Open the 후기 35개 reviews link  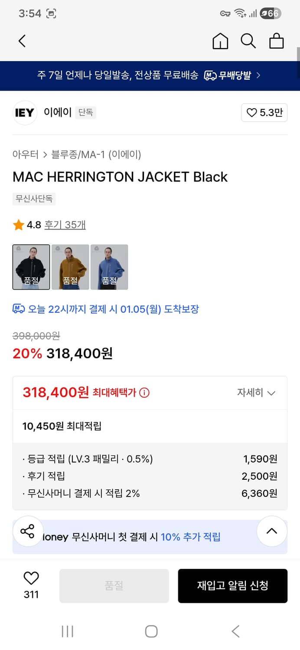pyautogui.click(x=65, y=224)
